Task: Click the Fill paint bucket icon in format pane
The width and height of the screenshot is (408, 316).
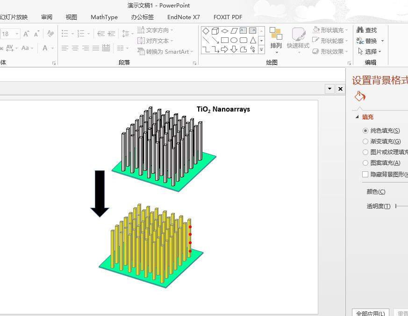Action: tap(360, 97)
